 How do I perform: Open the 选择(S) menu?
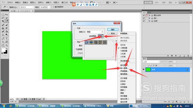coord(41,2)
